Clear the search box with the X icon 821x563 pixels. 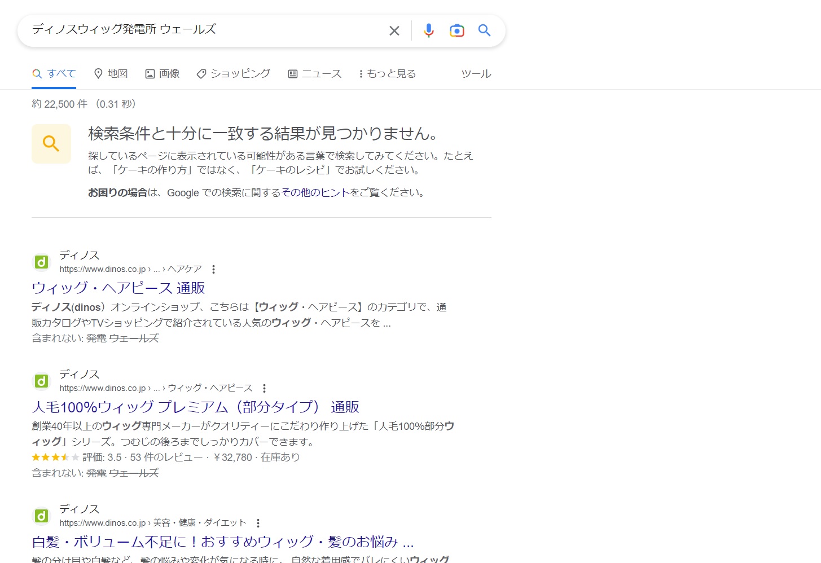[394, 30]
